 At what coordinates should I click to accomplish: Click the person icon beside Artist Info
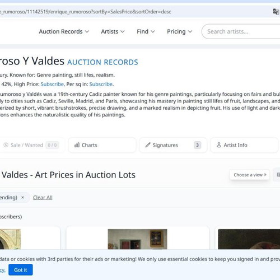click(x=219, y=145)
